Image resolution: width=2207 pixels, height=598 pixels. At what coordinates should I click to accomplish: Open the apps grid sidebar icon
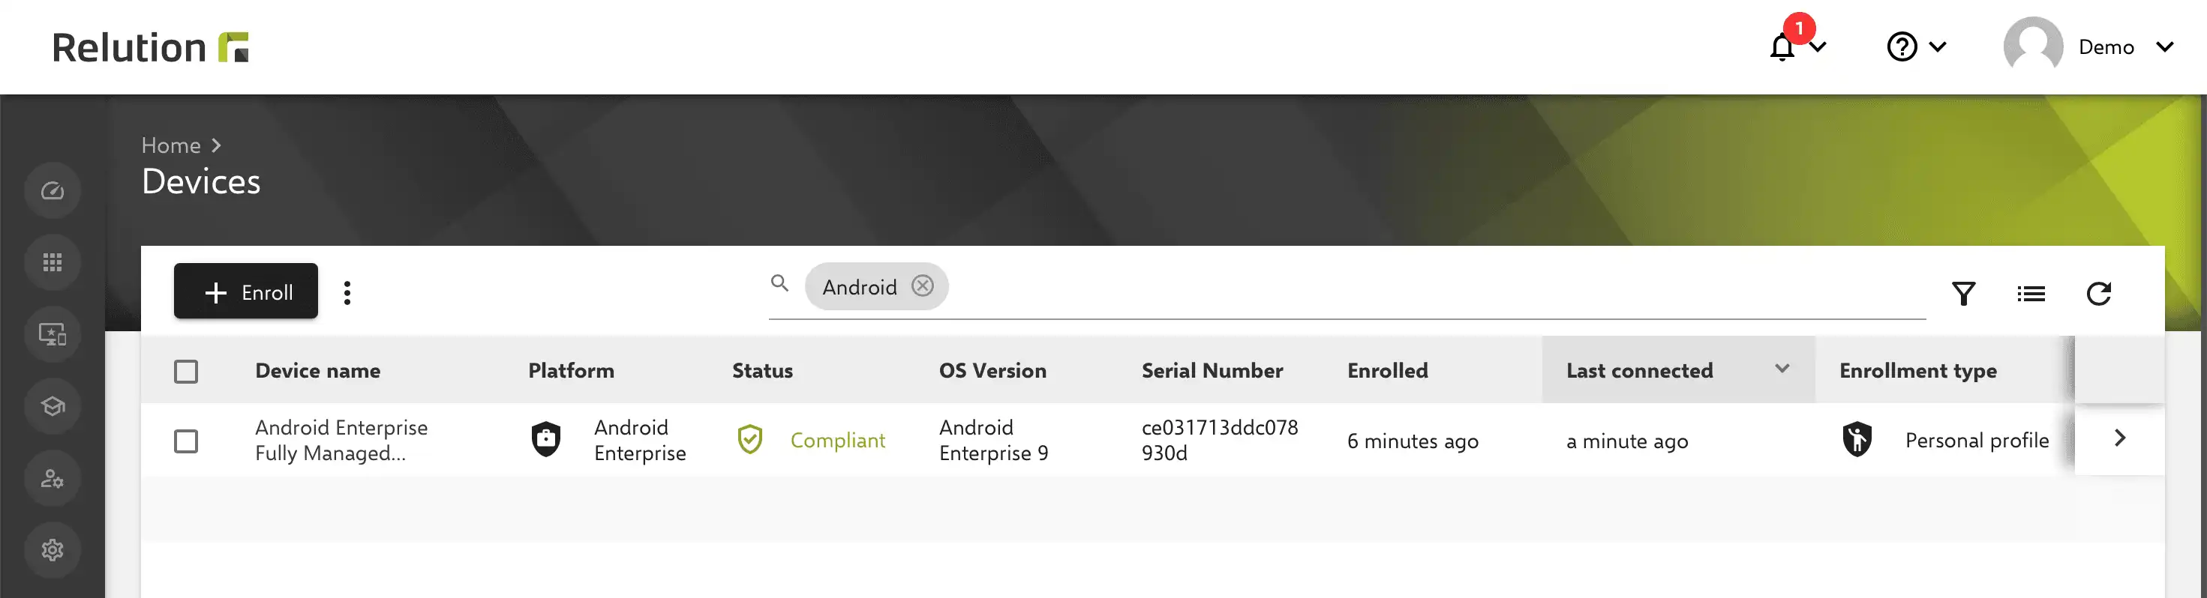[x=53, y=262]
